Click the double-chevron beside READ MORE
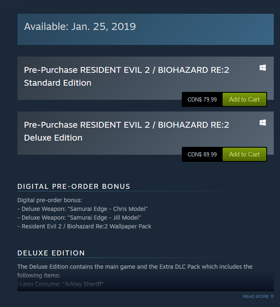The image size is (280, 307). coord(272,296)
